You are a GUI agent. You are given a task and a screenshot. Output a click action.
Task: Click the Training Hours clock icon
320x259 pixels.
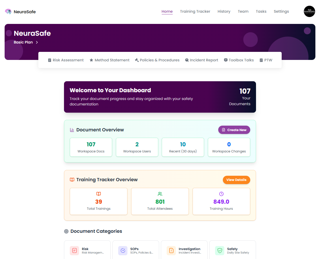coord(221,194)
